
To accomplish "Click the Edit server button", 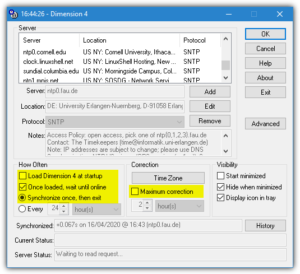I will click(210, 106).
